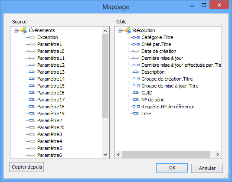Click the Annuler button
Image resolution: width=232 pixels, height=182 pixels.
pyautogui.click(x=207, y=168)
